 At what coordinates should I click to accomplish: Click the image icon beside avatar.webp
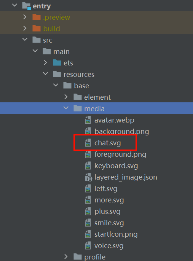point(88,120)
